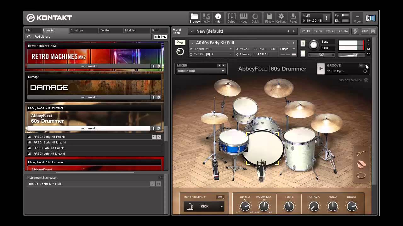Toggle Mute in Instrument Navigator
Viewport: 403px width, 226px height.
coord(158,184)
